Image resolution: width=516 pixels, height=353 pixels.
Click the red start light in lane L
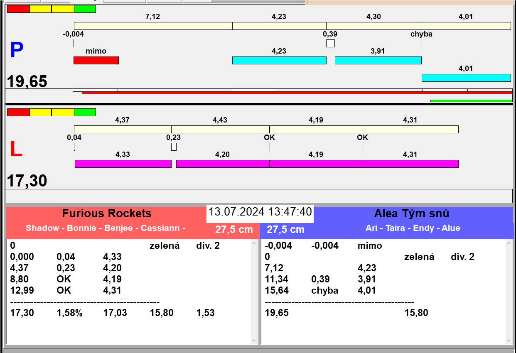(18, 112)
